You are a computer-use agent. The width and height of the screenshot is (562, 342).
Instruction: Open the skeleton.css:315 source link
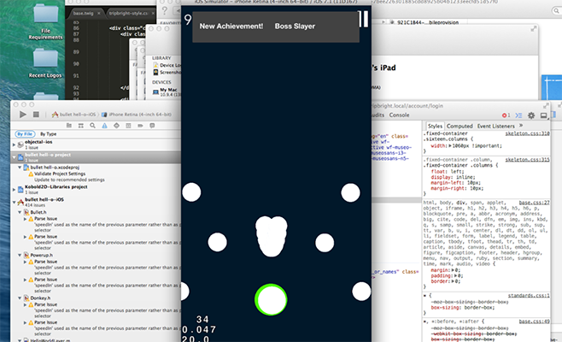[527, 160]
